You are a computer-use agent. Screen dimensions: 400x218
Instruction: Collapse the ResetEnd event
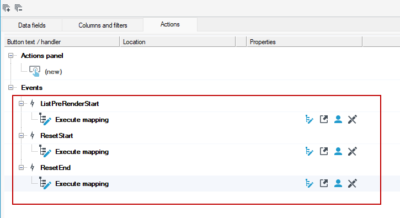tap(21, 167)
